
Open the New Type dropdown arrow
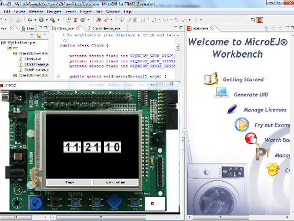pos(88,20)
